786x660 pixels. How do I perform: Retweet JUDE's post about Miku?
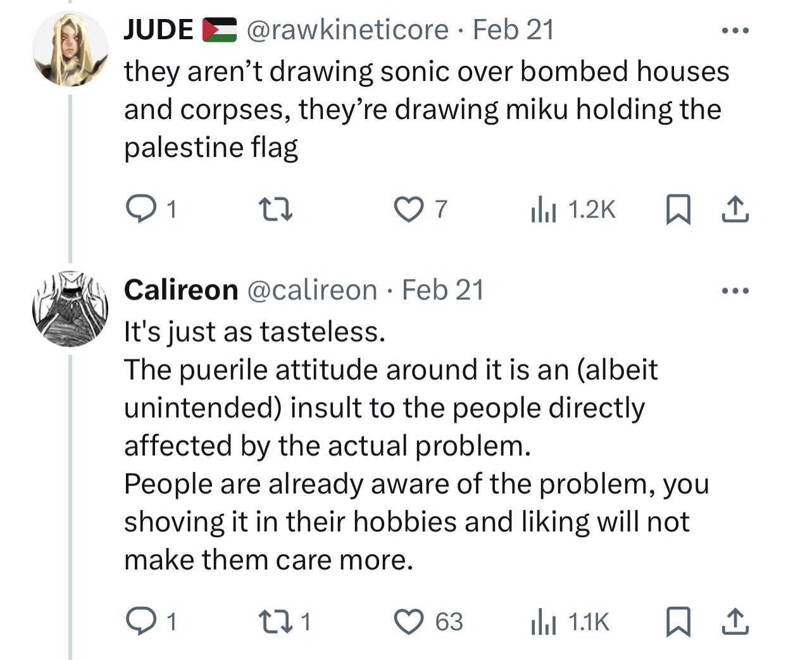tap(276, 209)
